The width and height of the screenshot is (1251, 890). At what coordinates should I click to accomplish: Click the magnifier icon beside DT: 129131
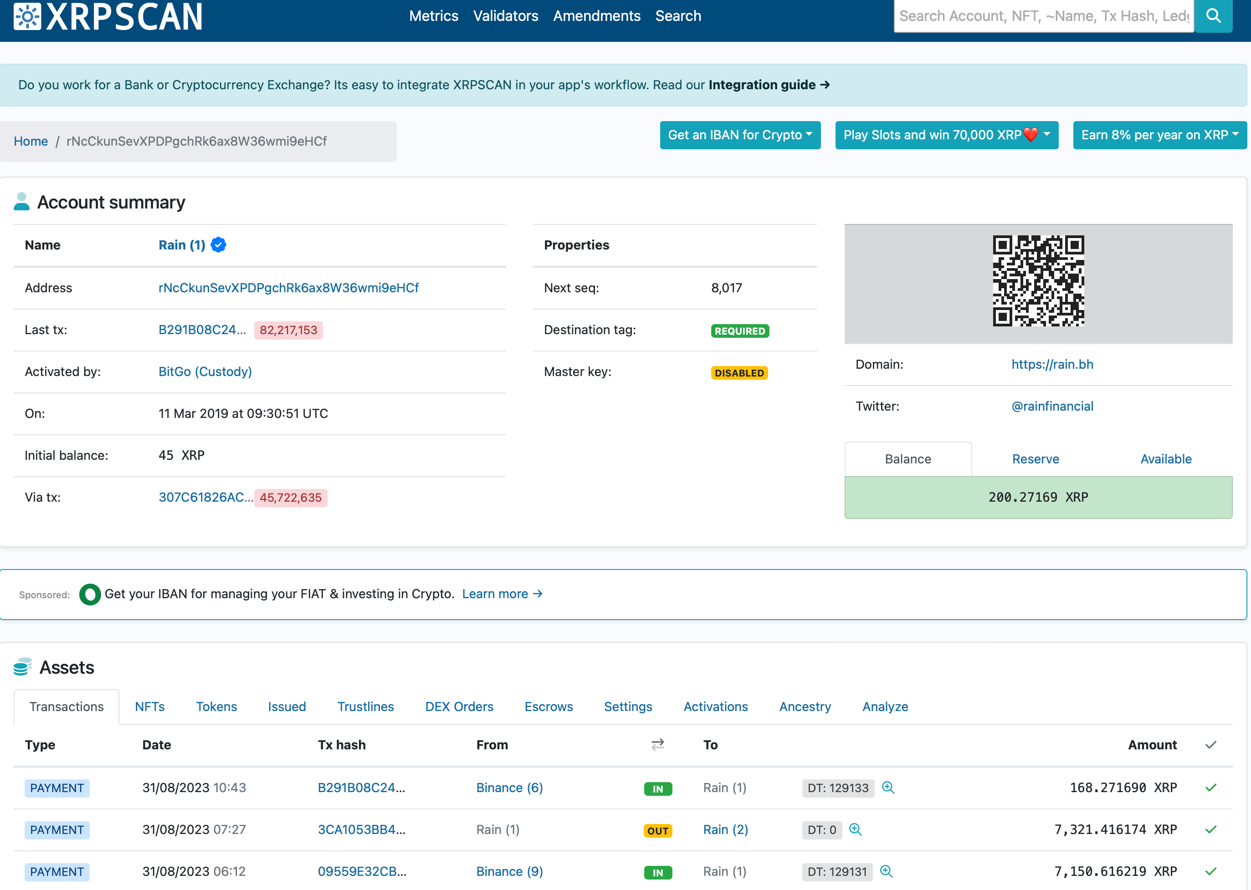point(886,871)
